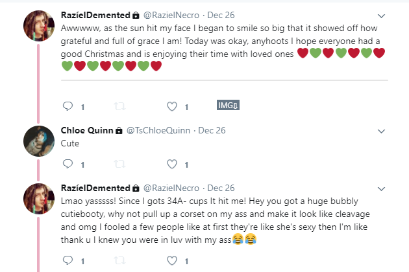Click Chloe Quinn display name
The height and width of the screenshot is (272, 409).
click(x=87, y=130)
